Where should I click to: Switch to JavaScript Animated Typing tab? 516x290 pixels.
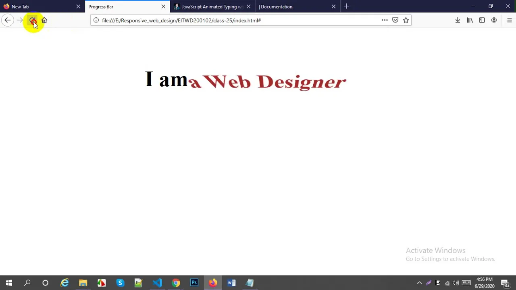coord(212,6)
